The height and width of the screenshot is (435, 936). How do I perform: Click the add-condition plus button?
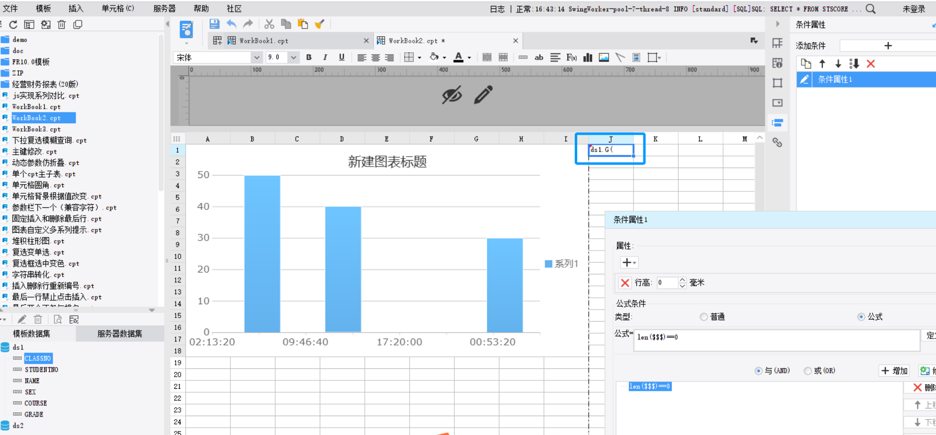point(888,46)
